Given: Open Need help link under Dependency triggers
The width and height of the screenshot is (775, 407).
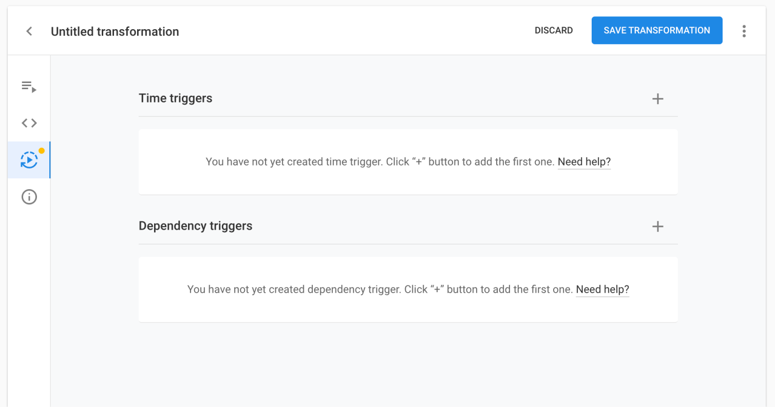Looking at the screenshot, I should pyautogui.click(x=602, y=290).
